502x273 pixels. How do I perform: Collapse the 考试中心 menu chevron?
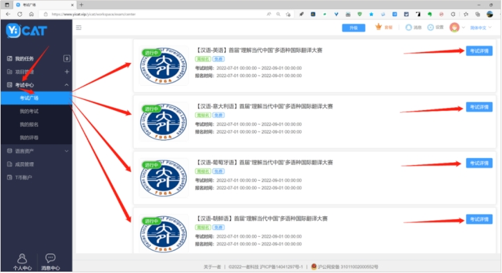[67, 85]
